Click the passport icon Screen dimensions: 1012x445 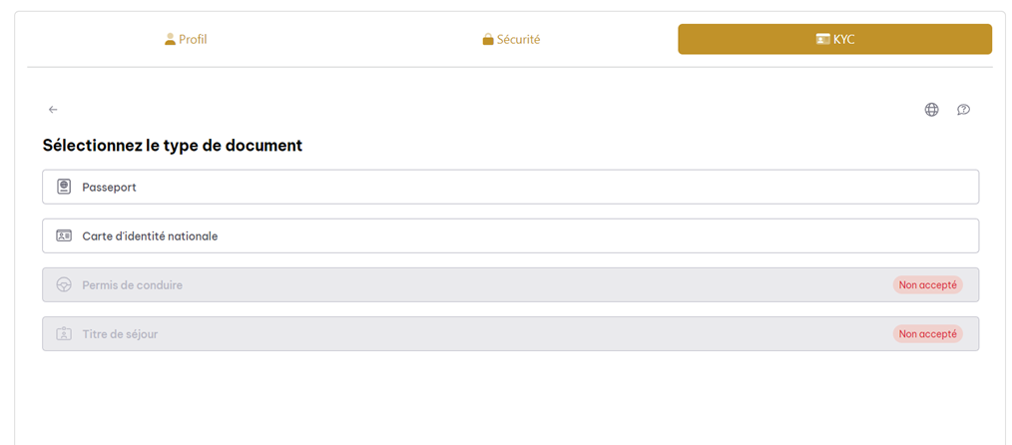pyautogui.click(x=64, y=187)
